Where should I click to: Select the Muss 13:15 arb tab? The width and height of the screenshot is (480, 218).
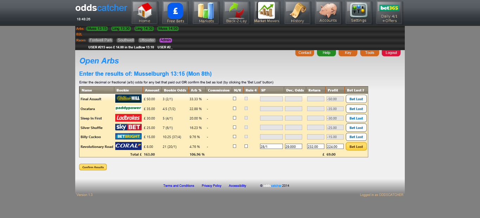[97, 29]
